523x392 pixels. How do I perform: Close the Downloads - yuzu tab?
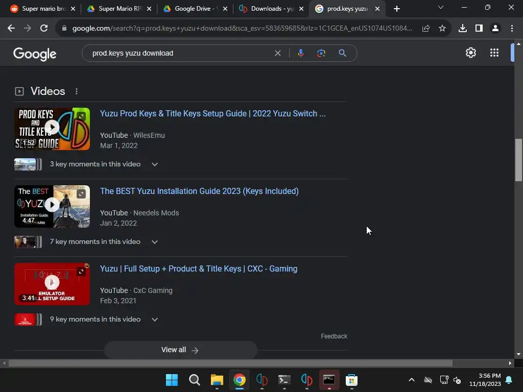tap(301, 9)
